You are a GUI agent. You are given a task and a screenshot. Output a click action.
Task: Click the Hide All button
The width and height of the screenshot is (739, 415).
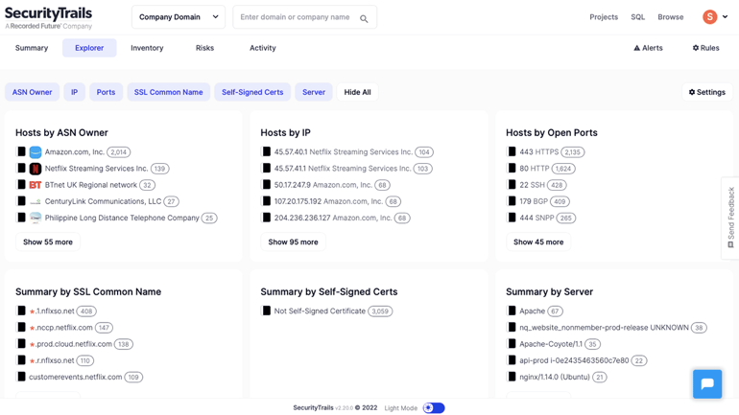(x=357, y=92)
